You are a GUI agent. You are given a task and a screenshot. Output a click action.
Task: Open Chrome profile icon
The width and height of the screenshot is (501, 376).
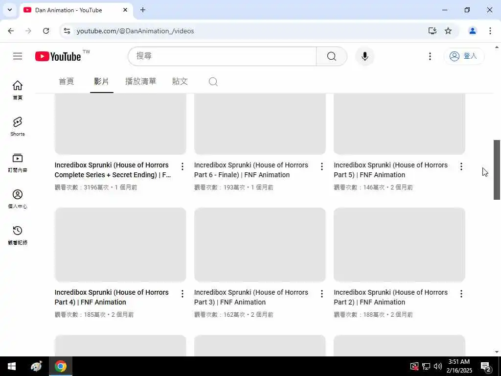472,31
